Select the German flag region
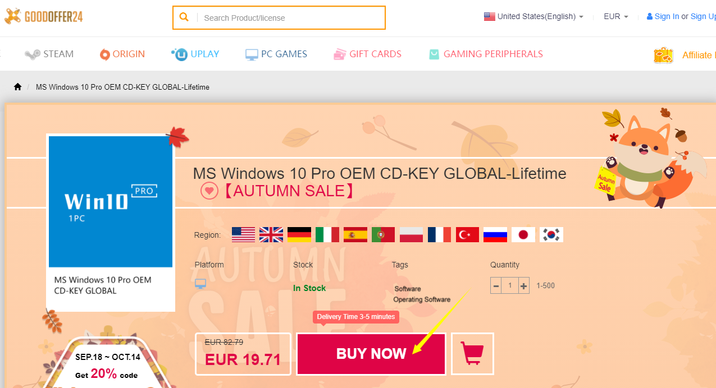 point(299,234)
